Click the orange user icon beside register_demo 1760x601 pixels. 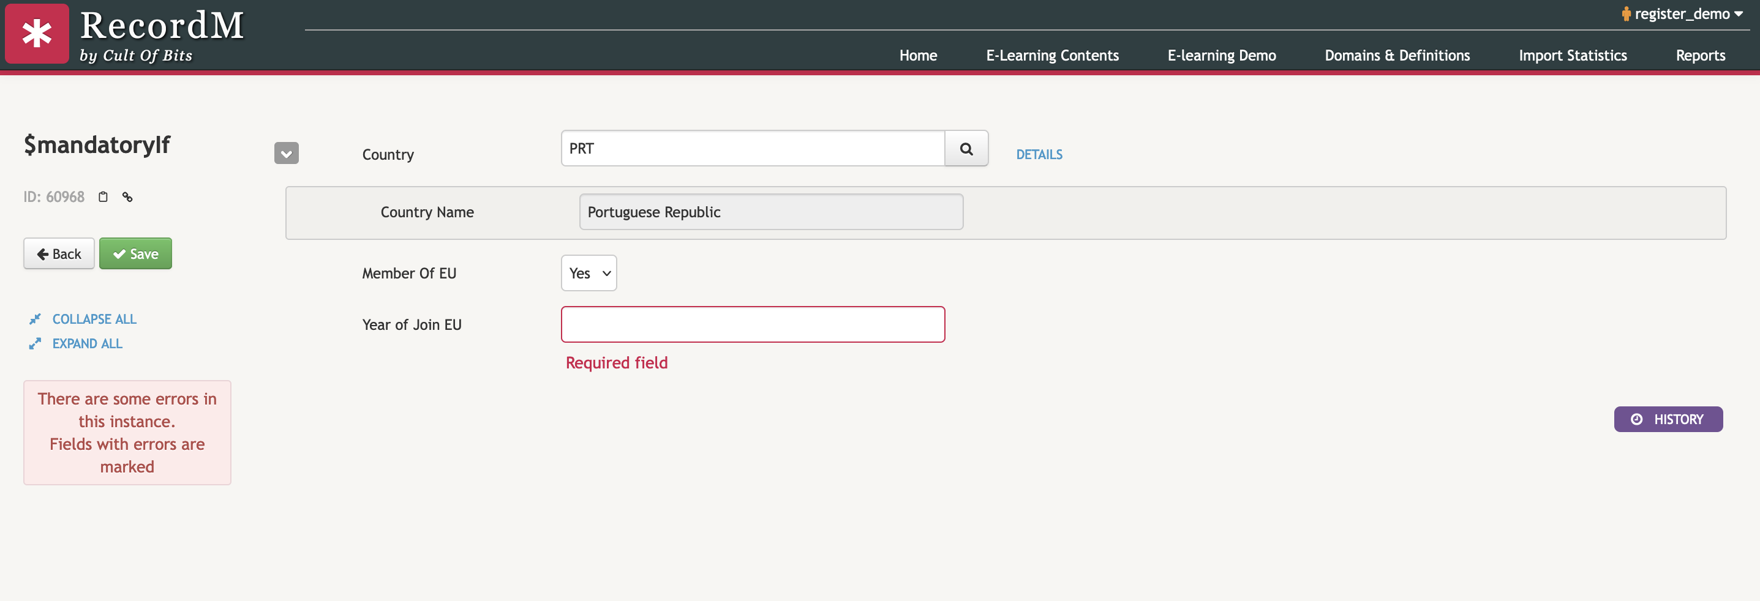(x=1626, y=13)
